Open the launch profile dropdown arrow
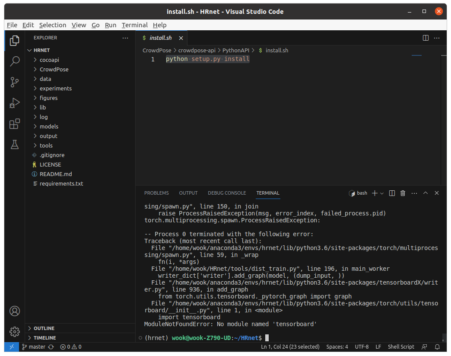The height and width of the screenshot is (356, 451). [x=382, y=193]
